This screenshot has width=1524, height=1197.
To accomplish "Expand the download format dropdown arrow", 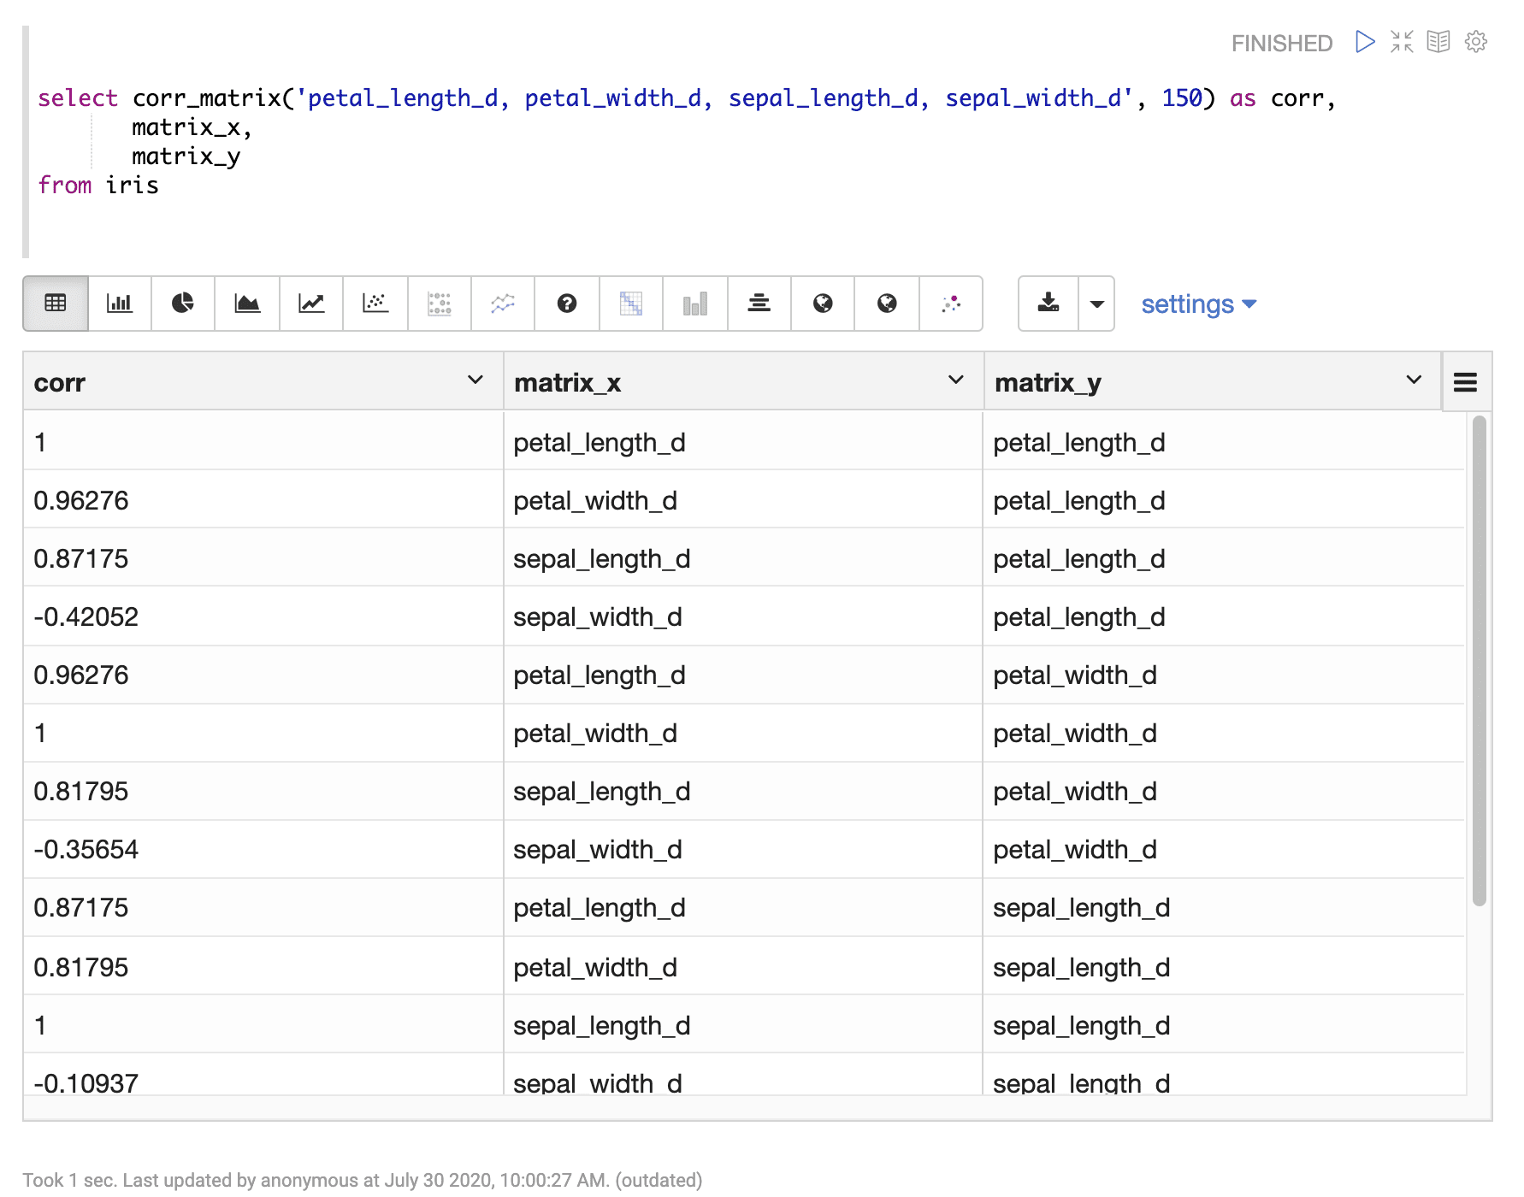I will (x=1096, y=304).
